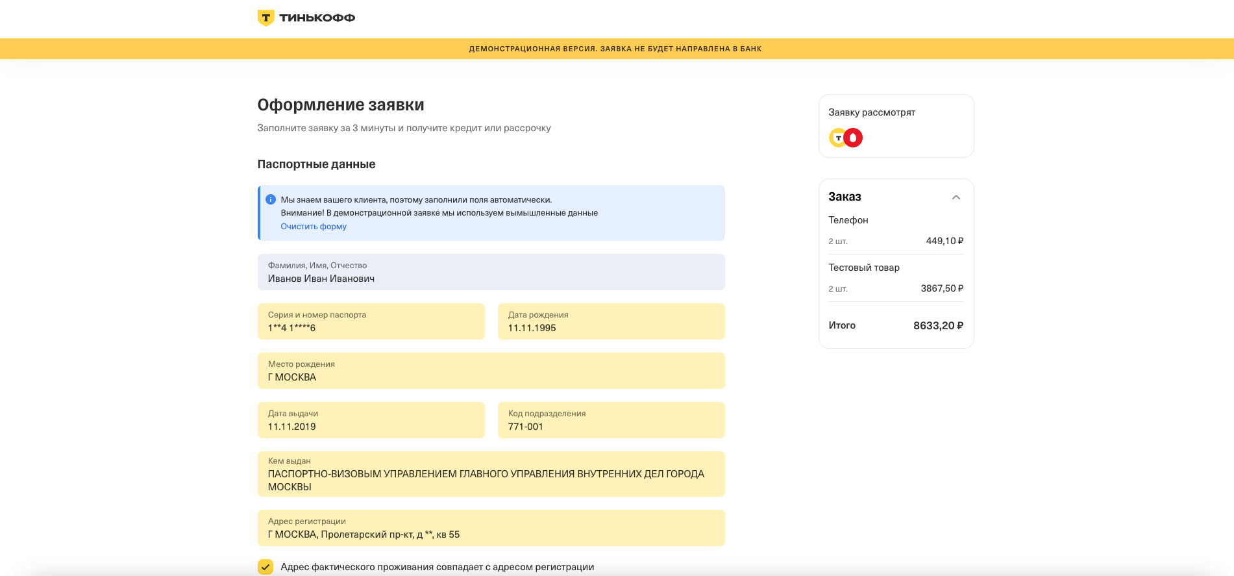Screen dimensions: 1234x576
Task: Click the Tinkoff shield logo icon
Action: [265, 18]
